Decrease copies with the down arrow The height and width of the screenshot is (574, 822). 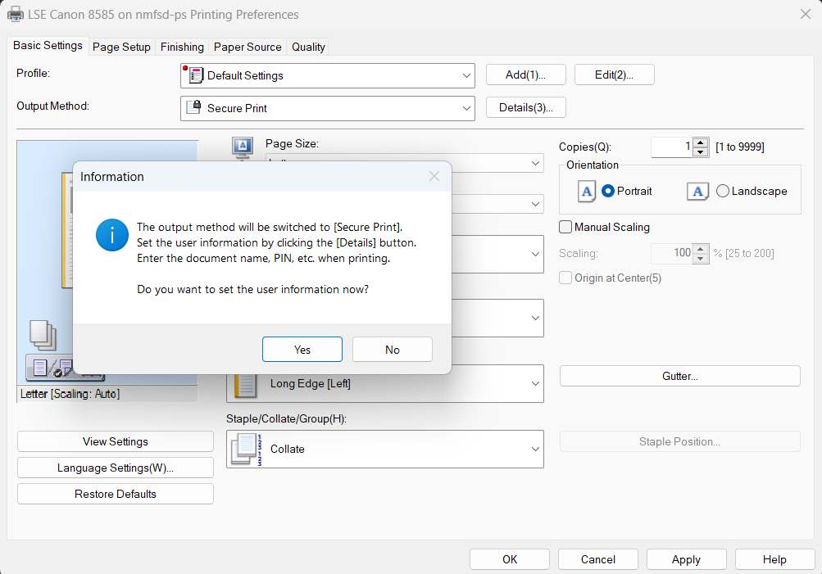[701, 151]
